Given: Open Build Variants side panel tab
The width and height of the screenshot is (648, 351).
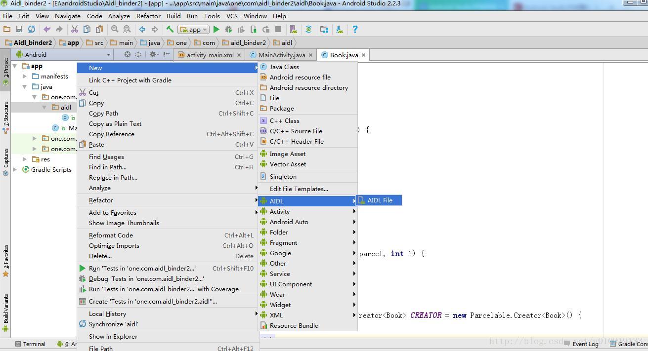Looking at the screenshot, I should [5, 312].
